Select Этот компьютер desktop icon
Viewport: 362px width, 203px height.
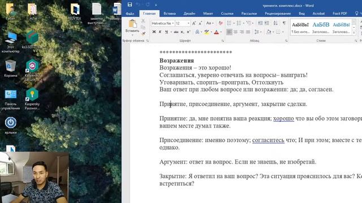tap(10, 42)
